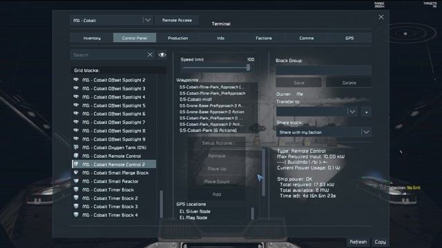Click the grid blocks list scrollbar

[161, 204]
